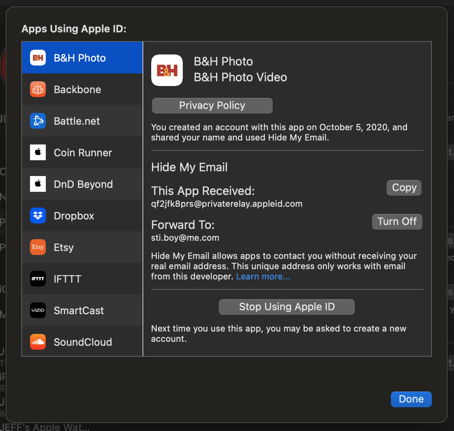Open the Privacy Policy
Screen dimensions: 454x431
[212, 106]
